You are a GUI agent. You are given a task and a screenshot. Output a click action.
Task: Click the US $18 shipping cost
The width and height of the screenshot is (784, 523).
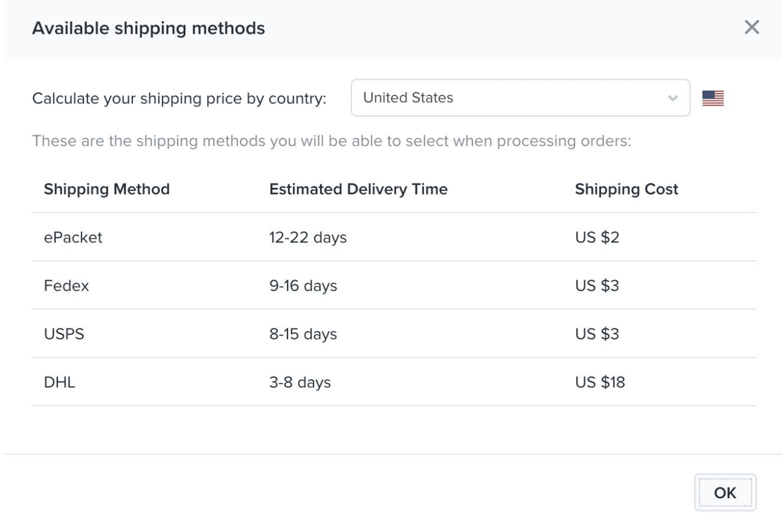pyautogui.click(x=600, y=382)
